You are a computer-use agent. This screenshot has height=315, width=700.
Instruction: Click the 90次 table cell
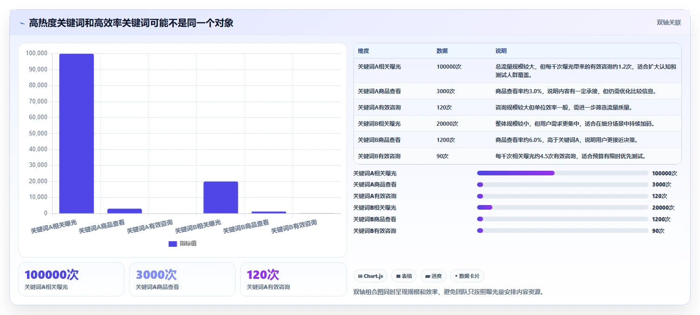tap(443, 156)
